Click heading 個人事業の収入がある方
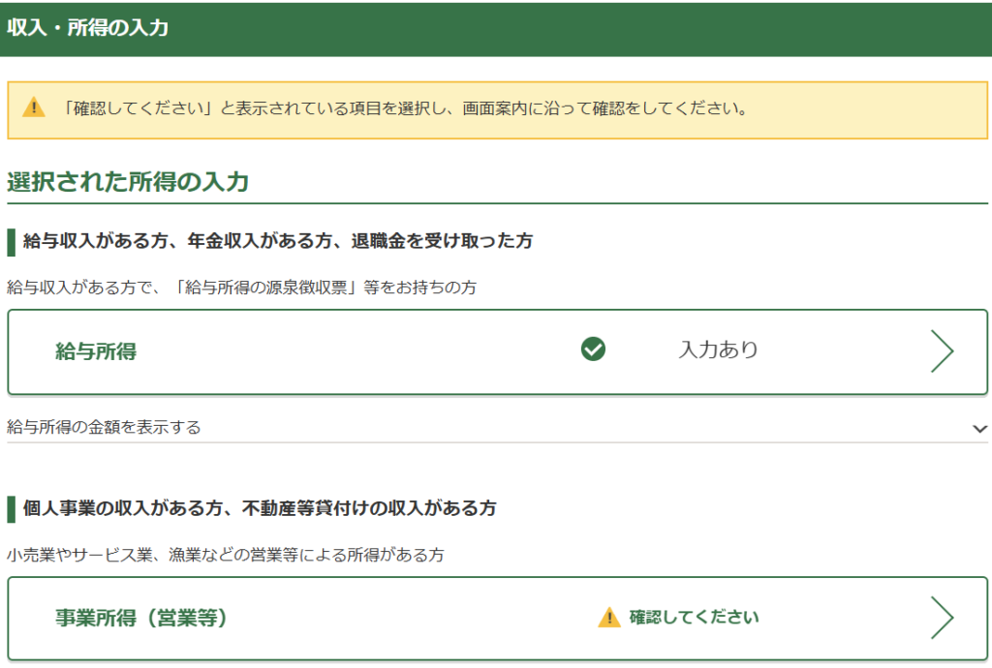This screenshot has width=992, height=668. [260, 508]
